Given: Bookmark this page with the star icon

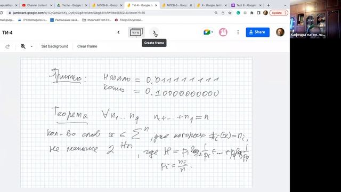Looking at the screenshot, I should 230,13.
